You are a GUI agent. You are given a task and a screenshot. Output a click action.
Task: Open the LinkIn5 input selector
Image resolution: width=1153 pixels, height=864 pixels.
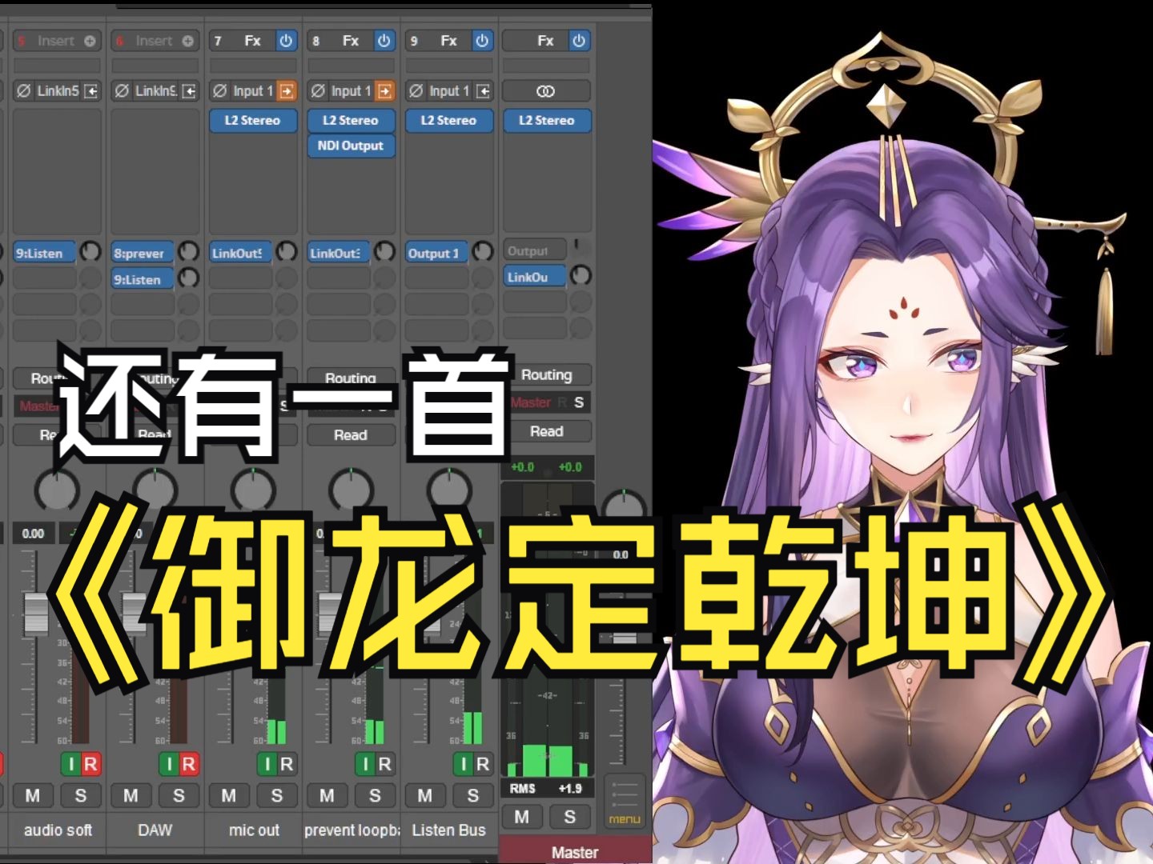(58, 91)
